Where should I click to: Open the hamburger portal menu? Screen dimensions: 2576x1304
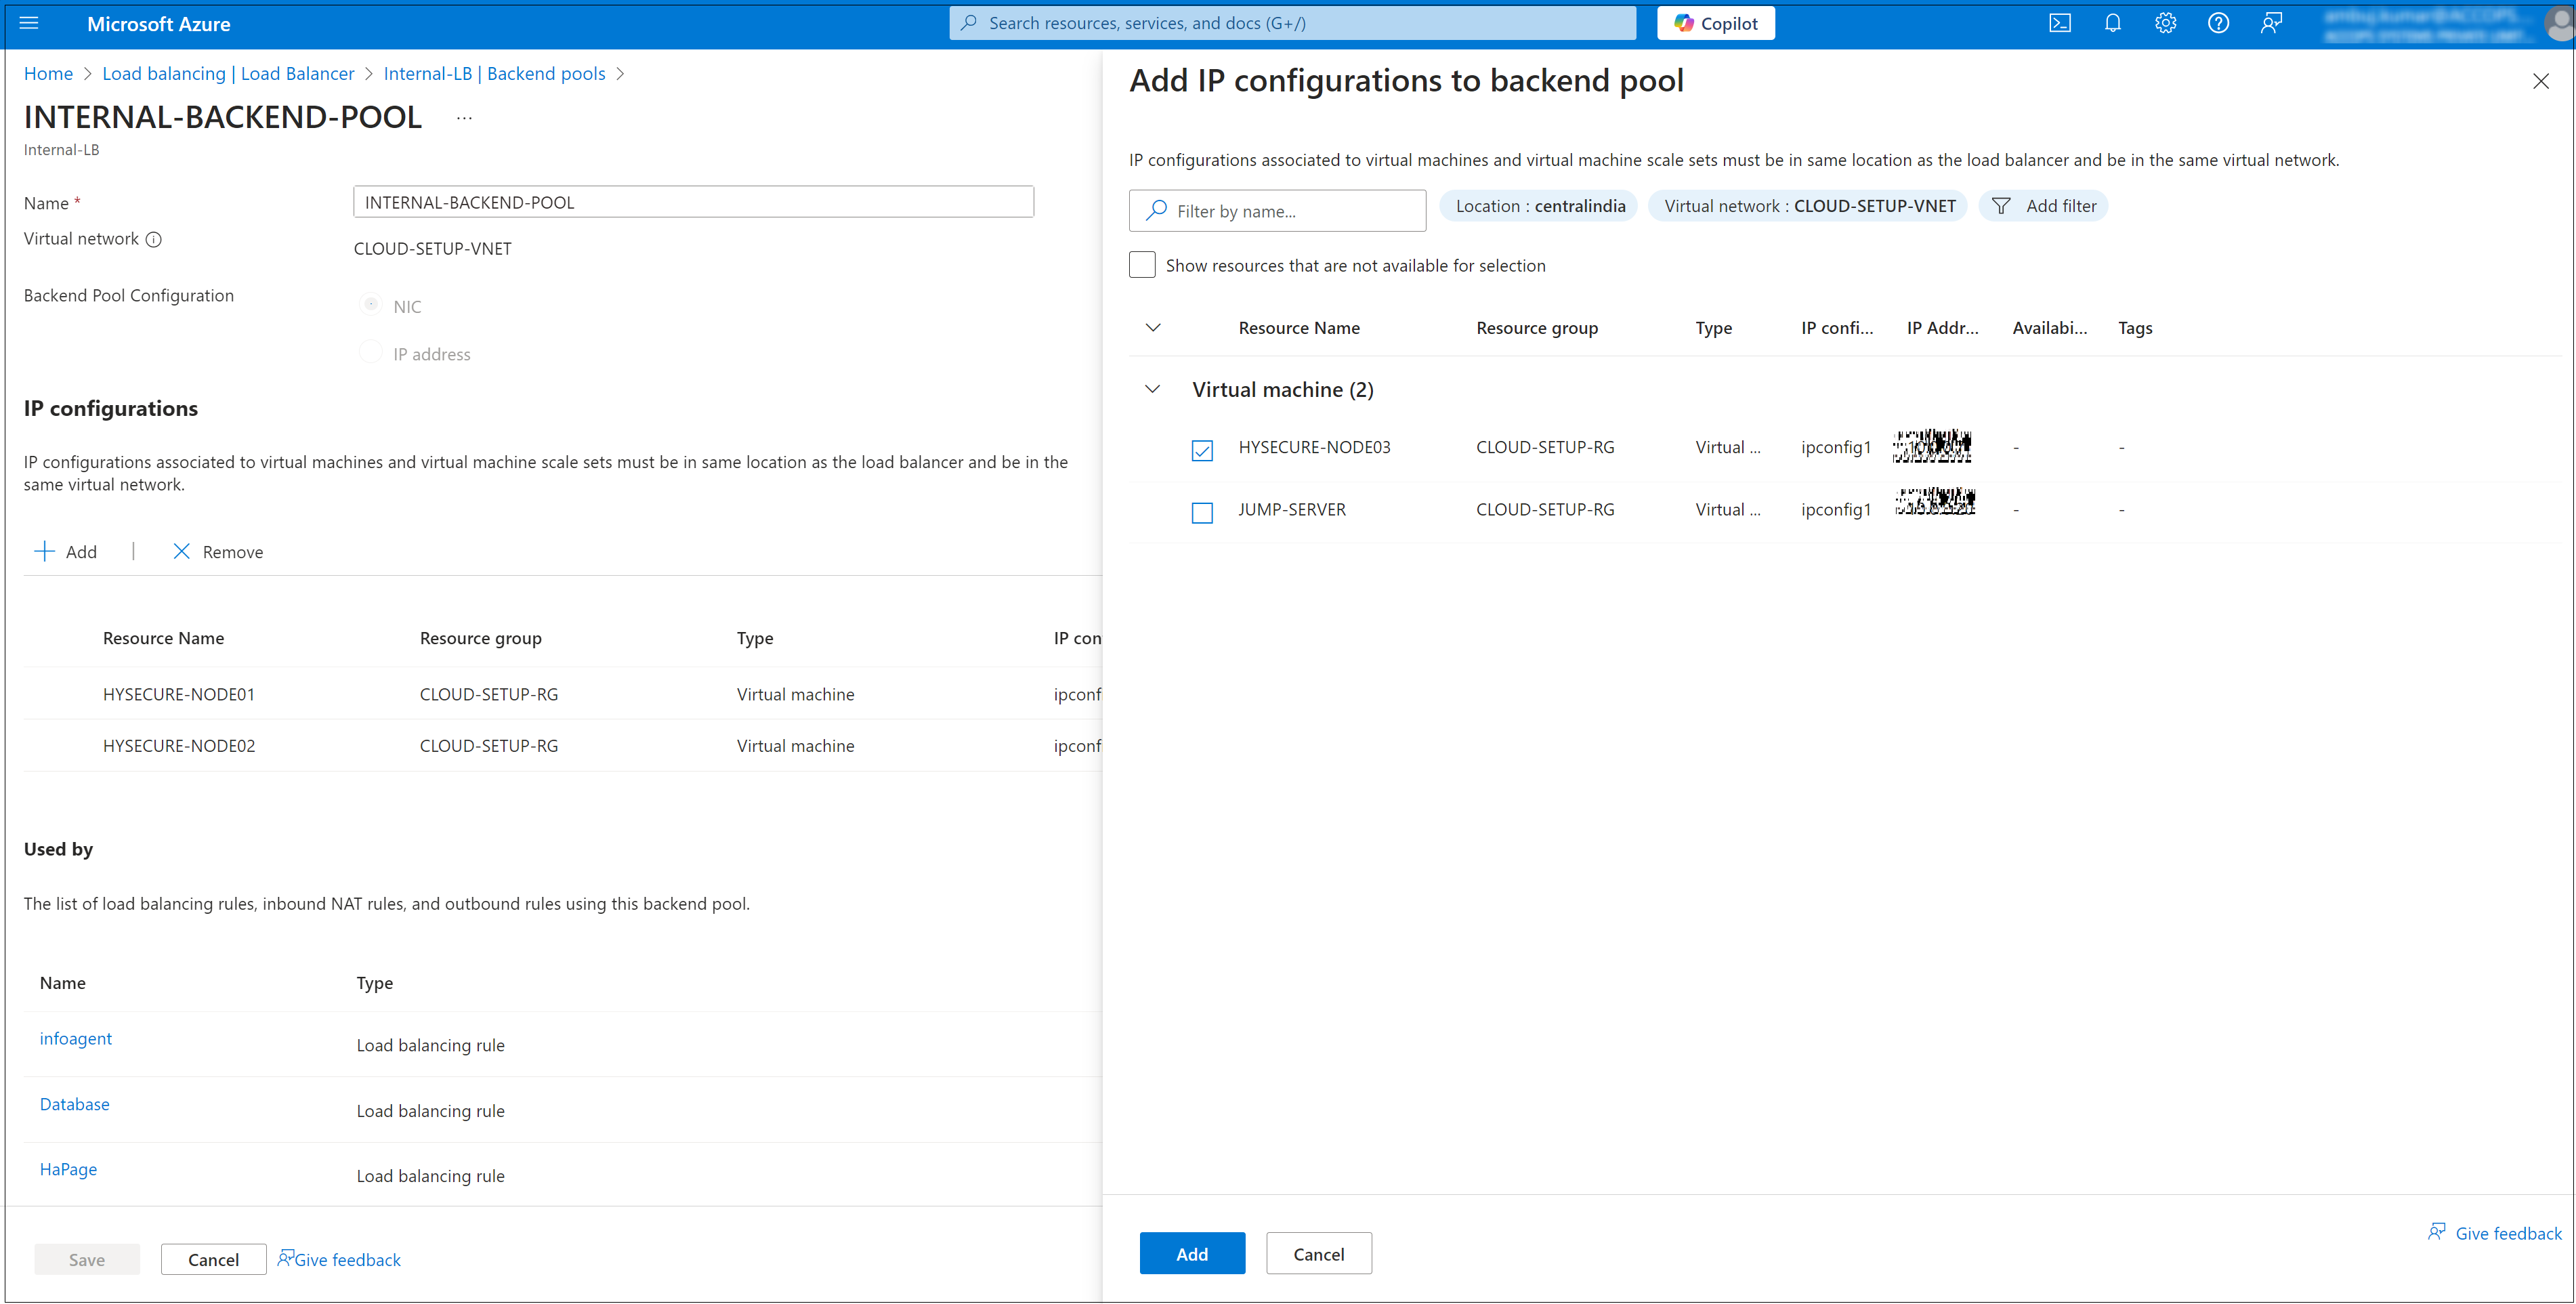[29, 23]
